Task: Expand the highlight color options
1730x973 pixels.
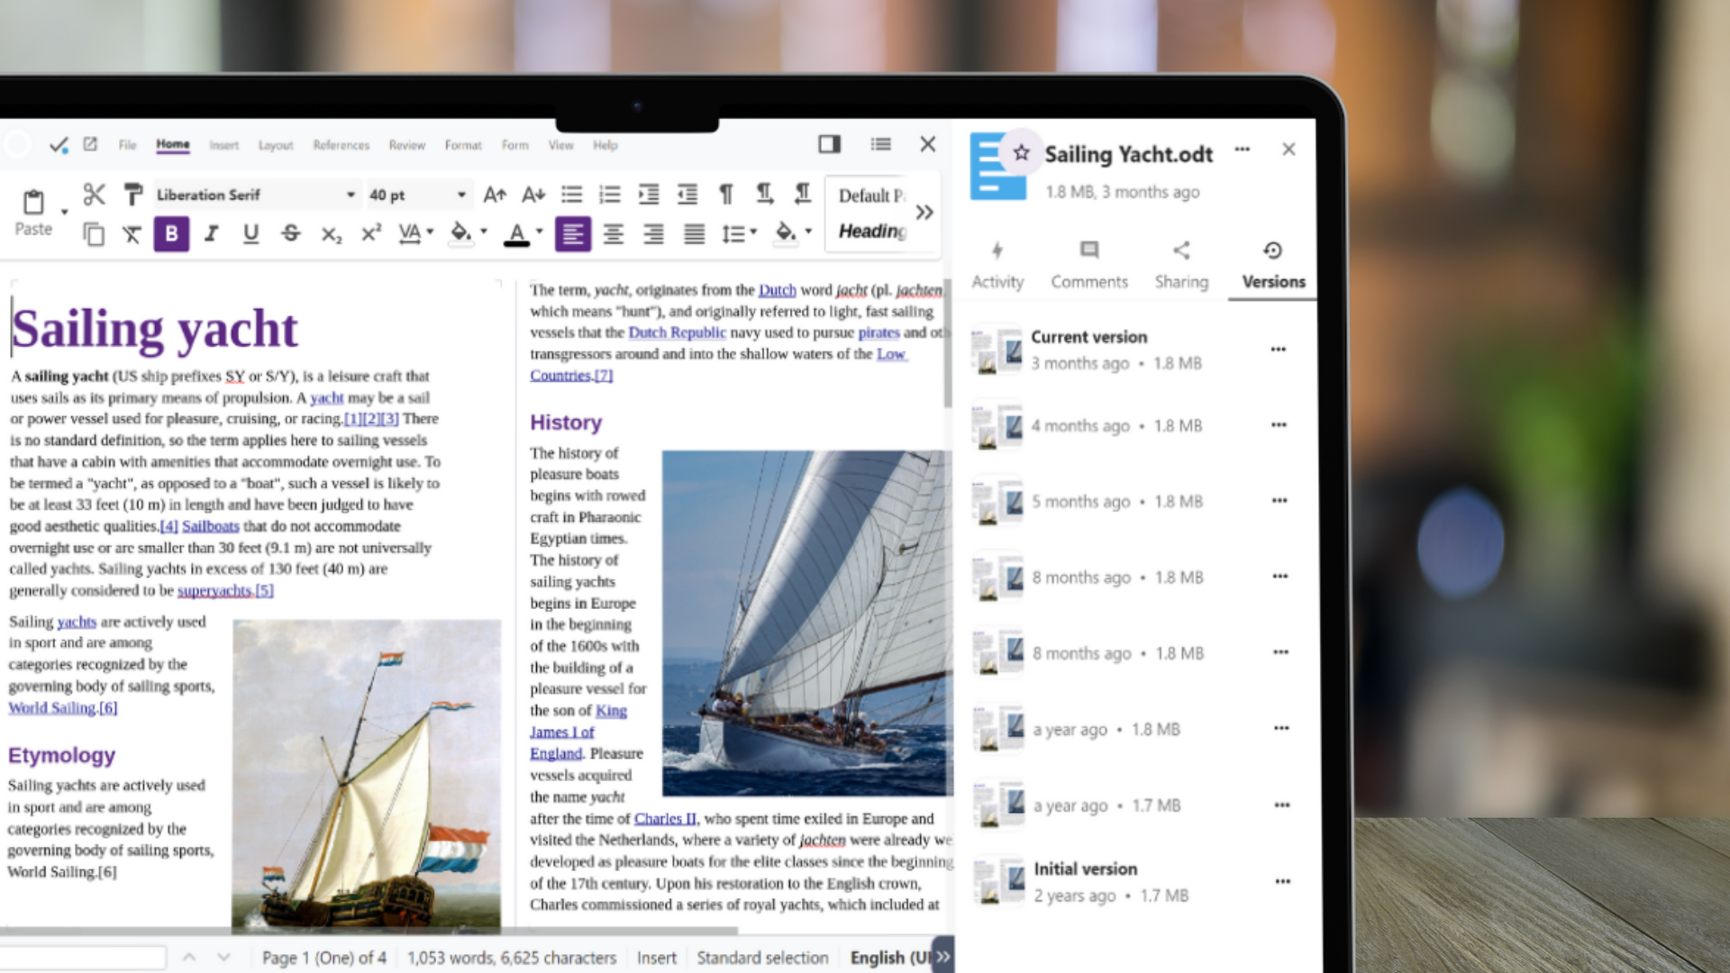Action: (483, 233)
